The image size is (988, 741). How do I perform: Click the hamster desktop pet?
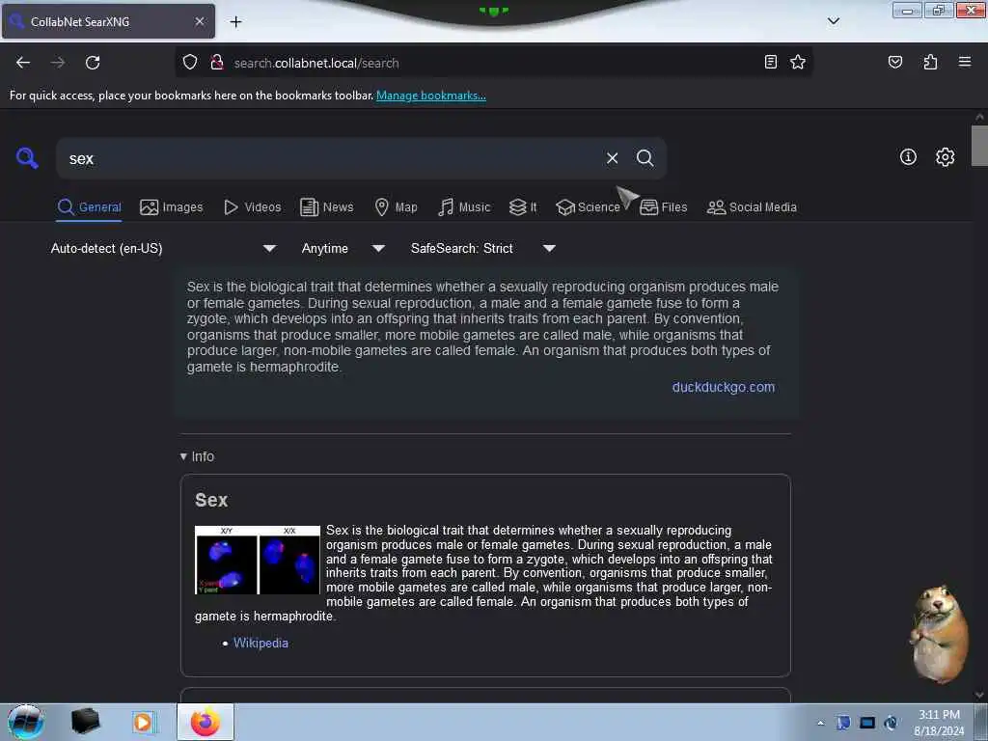(x=939, y=634)
